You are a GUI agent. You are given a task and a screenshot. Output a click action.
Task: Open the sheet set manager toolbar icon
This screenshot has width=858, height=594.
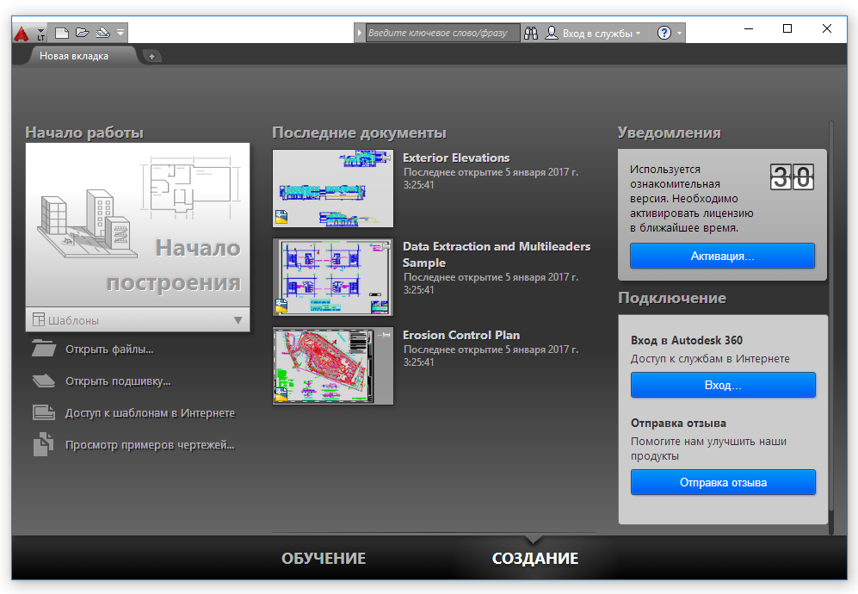(103, 33)
